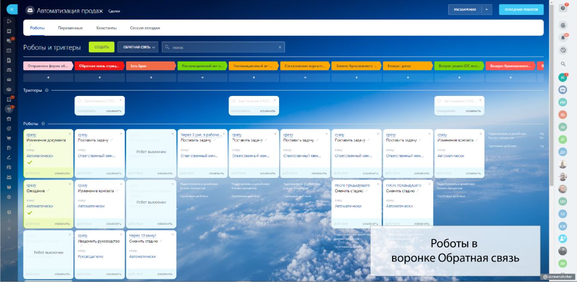The height and width of the screenshot is (282, 577).
Task: Expand the arrow next to РАСШИРЕНИЯ
Action: point(486,9)
